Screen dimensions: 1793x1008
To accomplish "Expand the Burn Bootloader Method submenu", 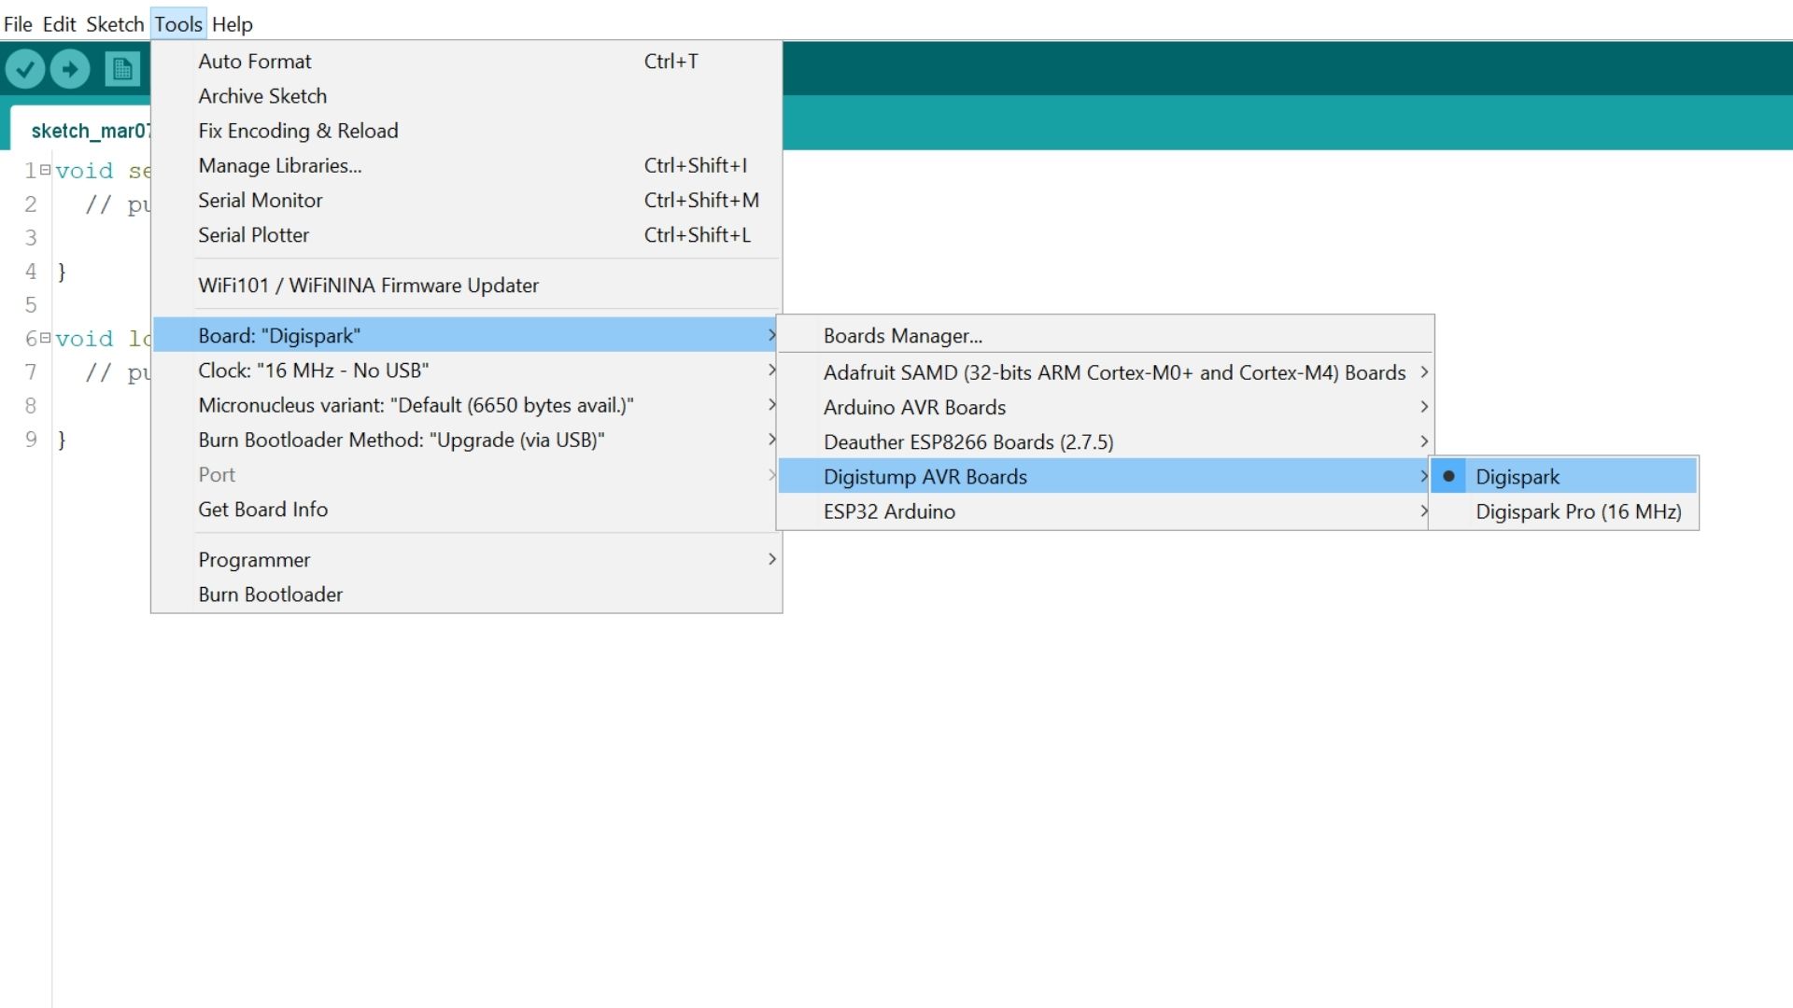I will [466, 440].
